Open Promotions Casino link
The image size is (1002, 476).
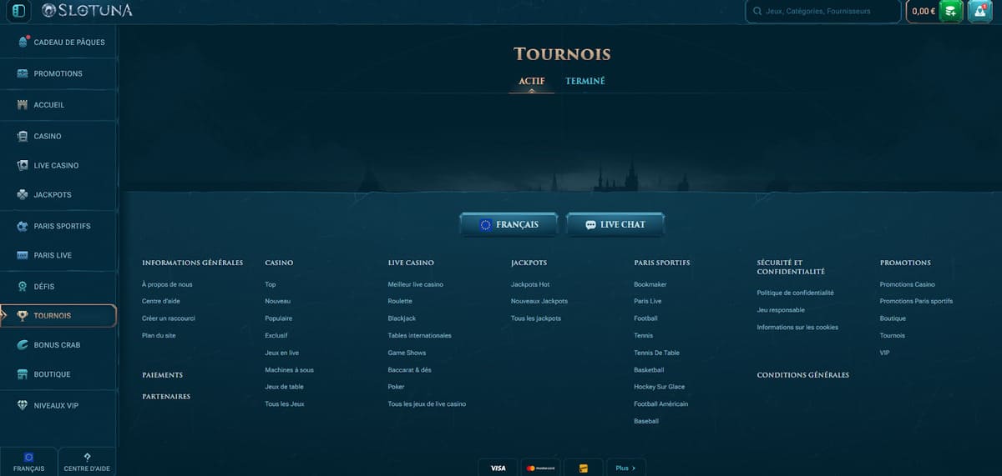click(907, 284)
